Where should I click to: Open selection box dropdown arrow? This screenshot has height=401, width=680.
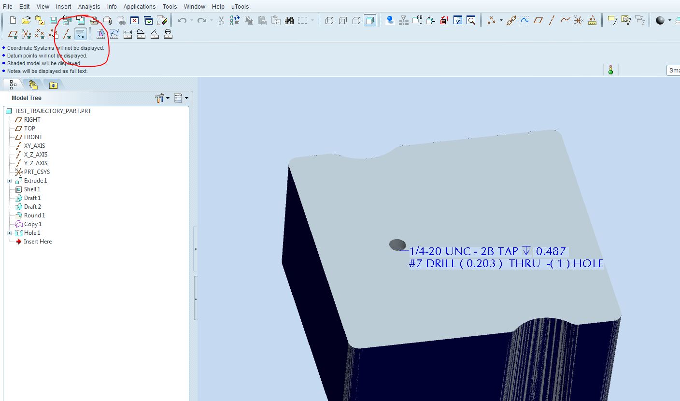312,20
